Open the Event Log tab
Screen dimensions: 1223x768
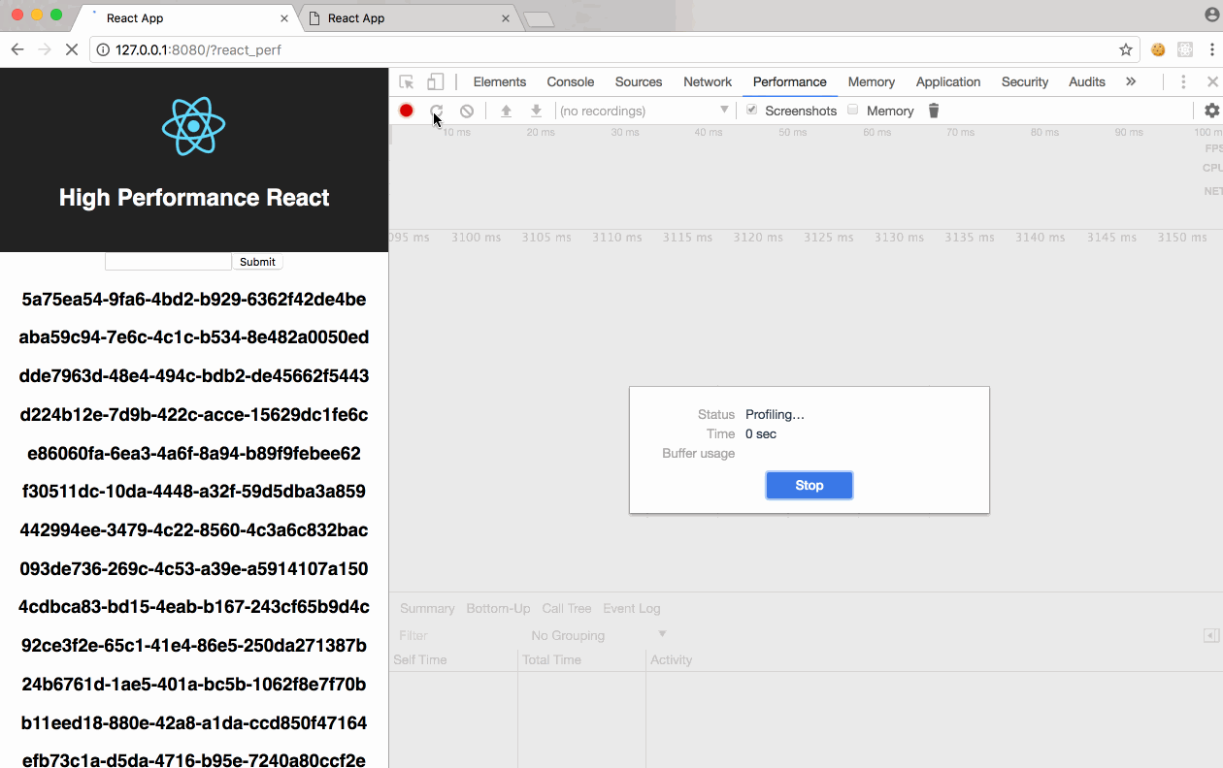point(632,608)
